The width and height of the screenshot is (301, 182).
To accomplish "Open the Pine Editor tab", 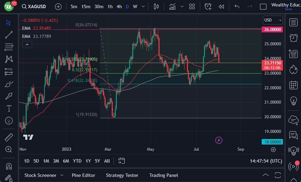I will coord(83,175).
